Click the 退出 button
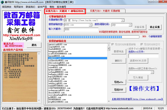The width and height of the screenshot is (167, 110). [34, 45]
